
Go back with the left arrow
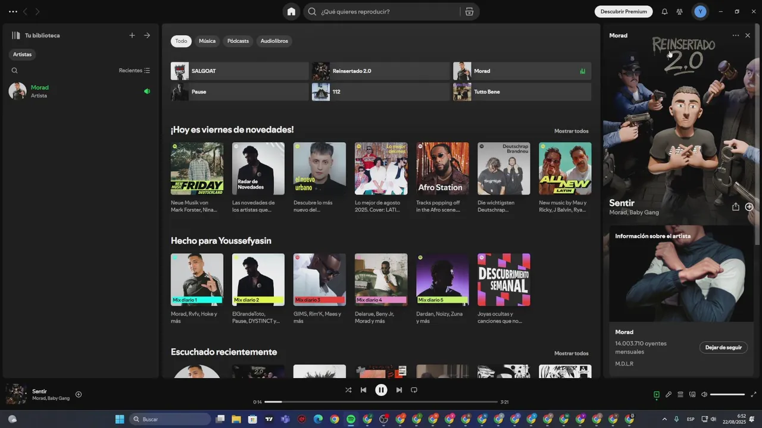coord(25,11)
